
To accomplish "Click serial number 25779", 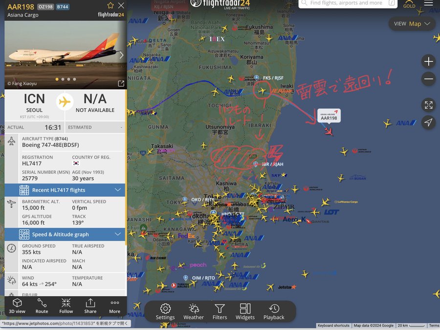I will [x=30, y=178].
